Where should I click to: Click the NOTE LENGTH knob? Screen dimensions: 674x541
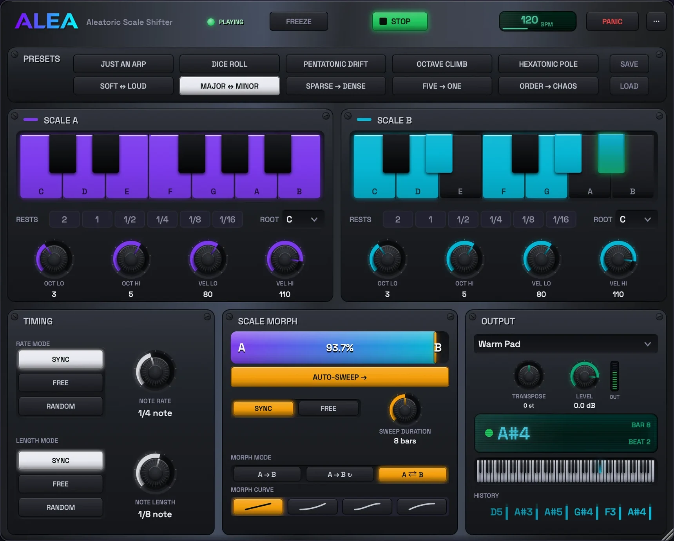(x=155, y=472)
